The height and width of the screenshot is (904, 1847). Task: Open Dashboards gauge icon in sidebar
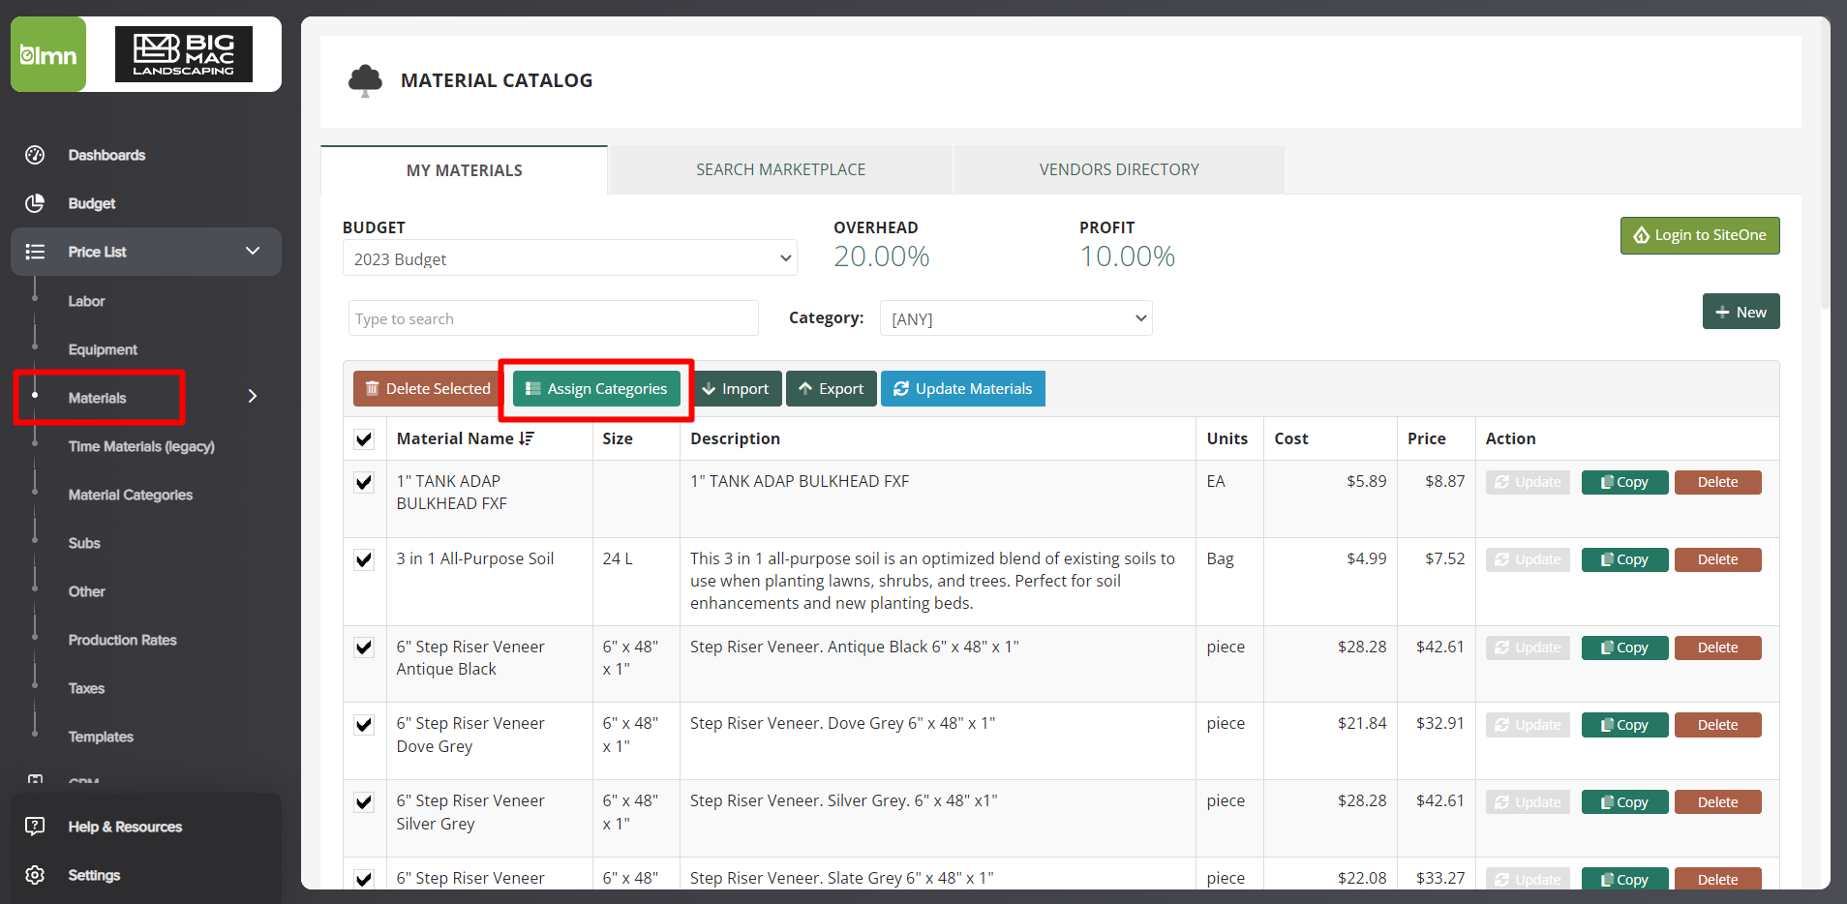click(35, 155)
